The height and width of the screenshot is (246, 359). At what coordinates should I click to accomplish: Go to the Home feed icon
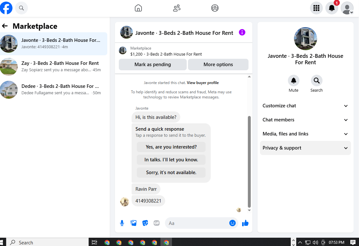coord(138,8)
